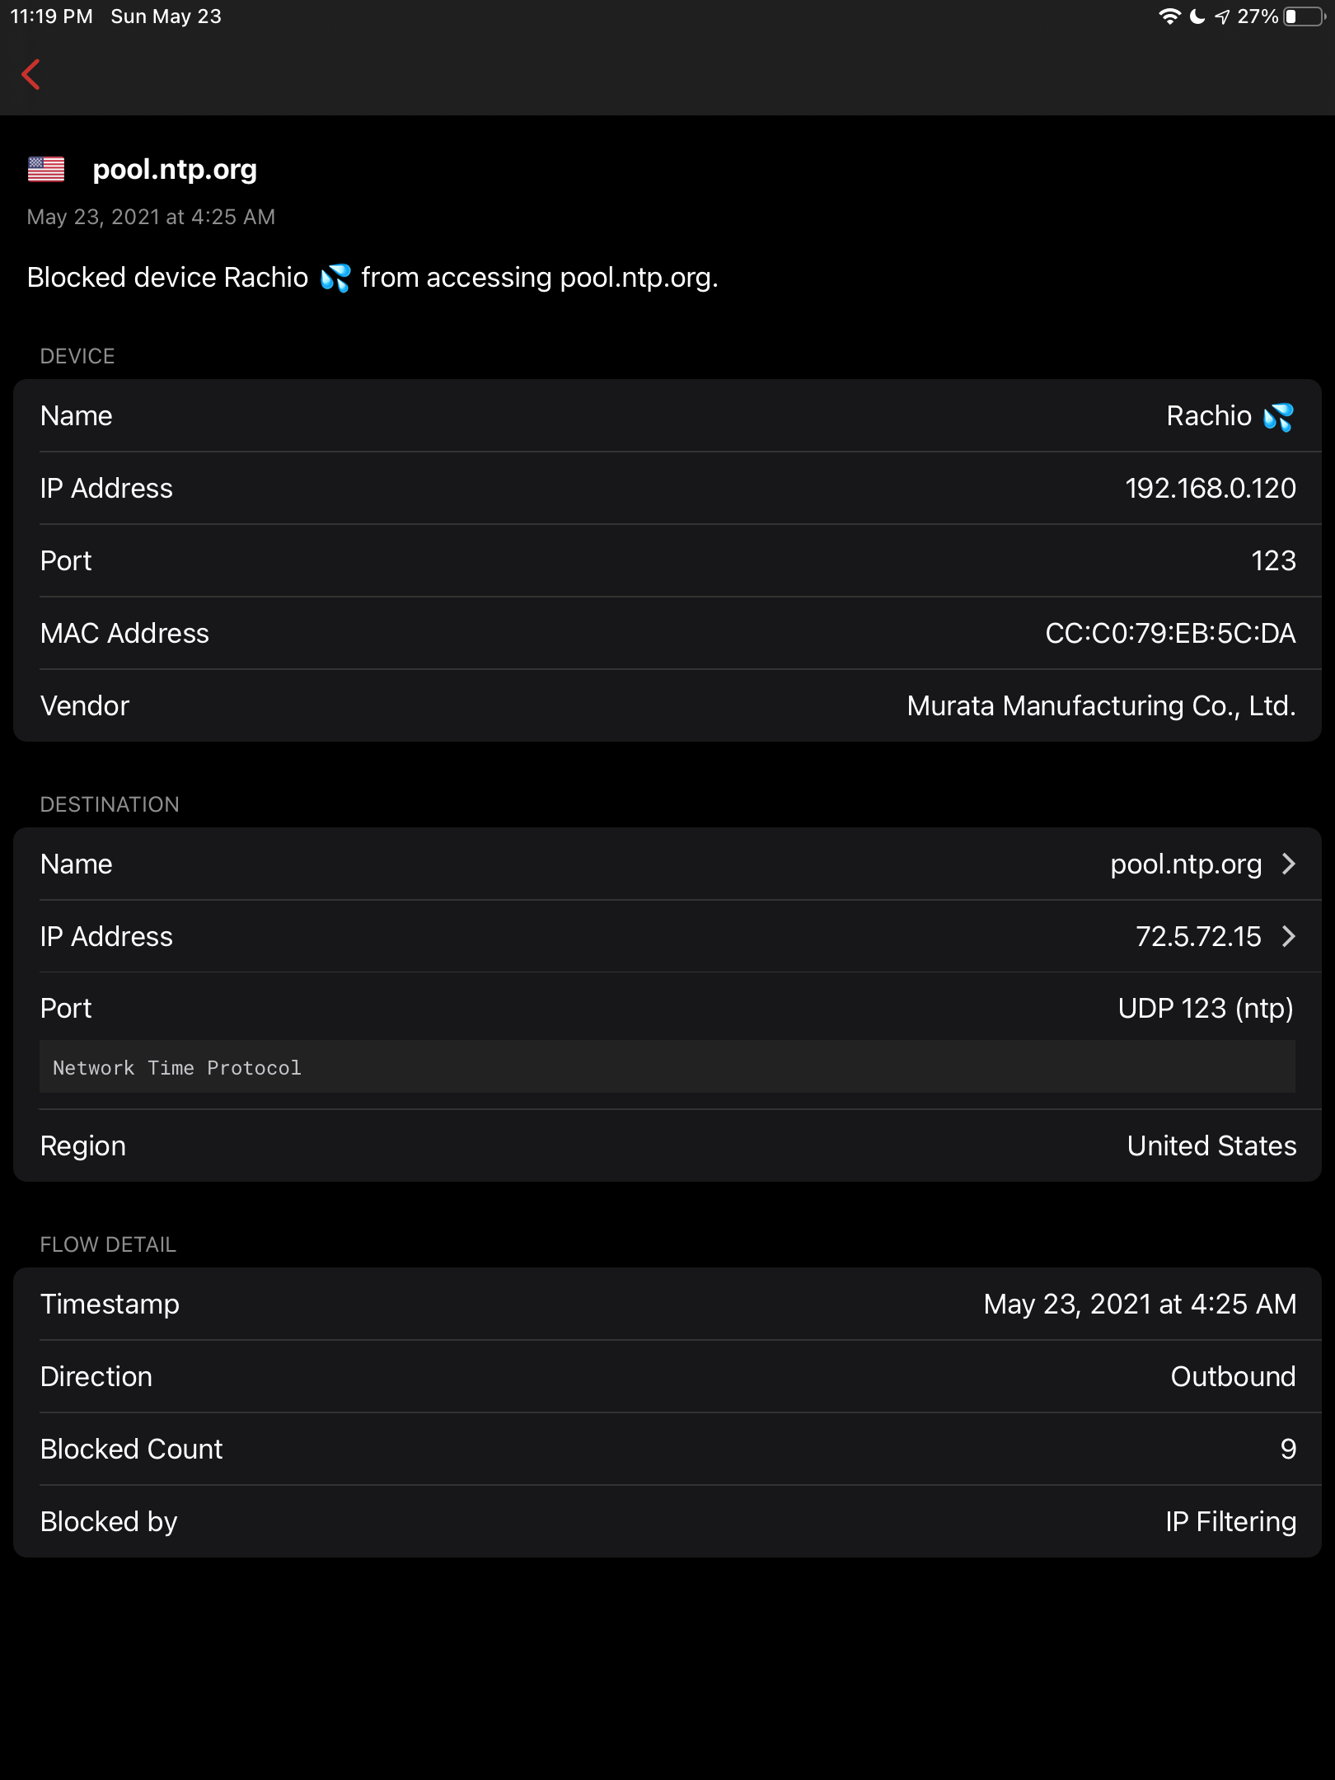
Task: Tap the Network Time Protocol description box
Action: click(667, 1067)
